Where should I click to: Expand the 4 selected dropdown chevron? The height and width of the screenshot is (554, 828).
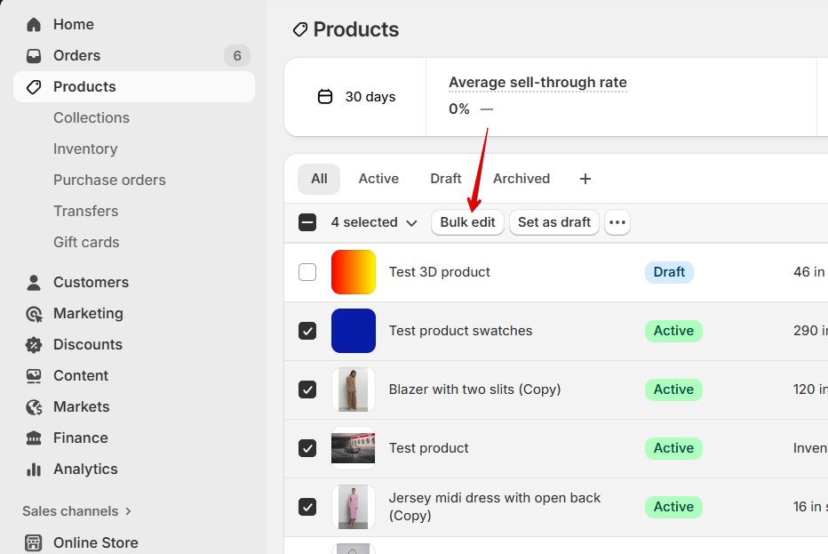click(411, 223)
